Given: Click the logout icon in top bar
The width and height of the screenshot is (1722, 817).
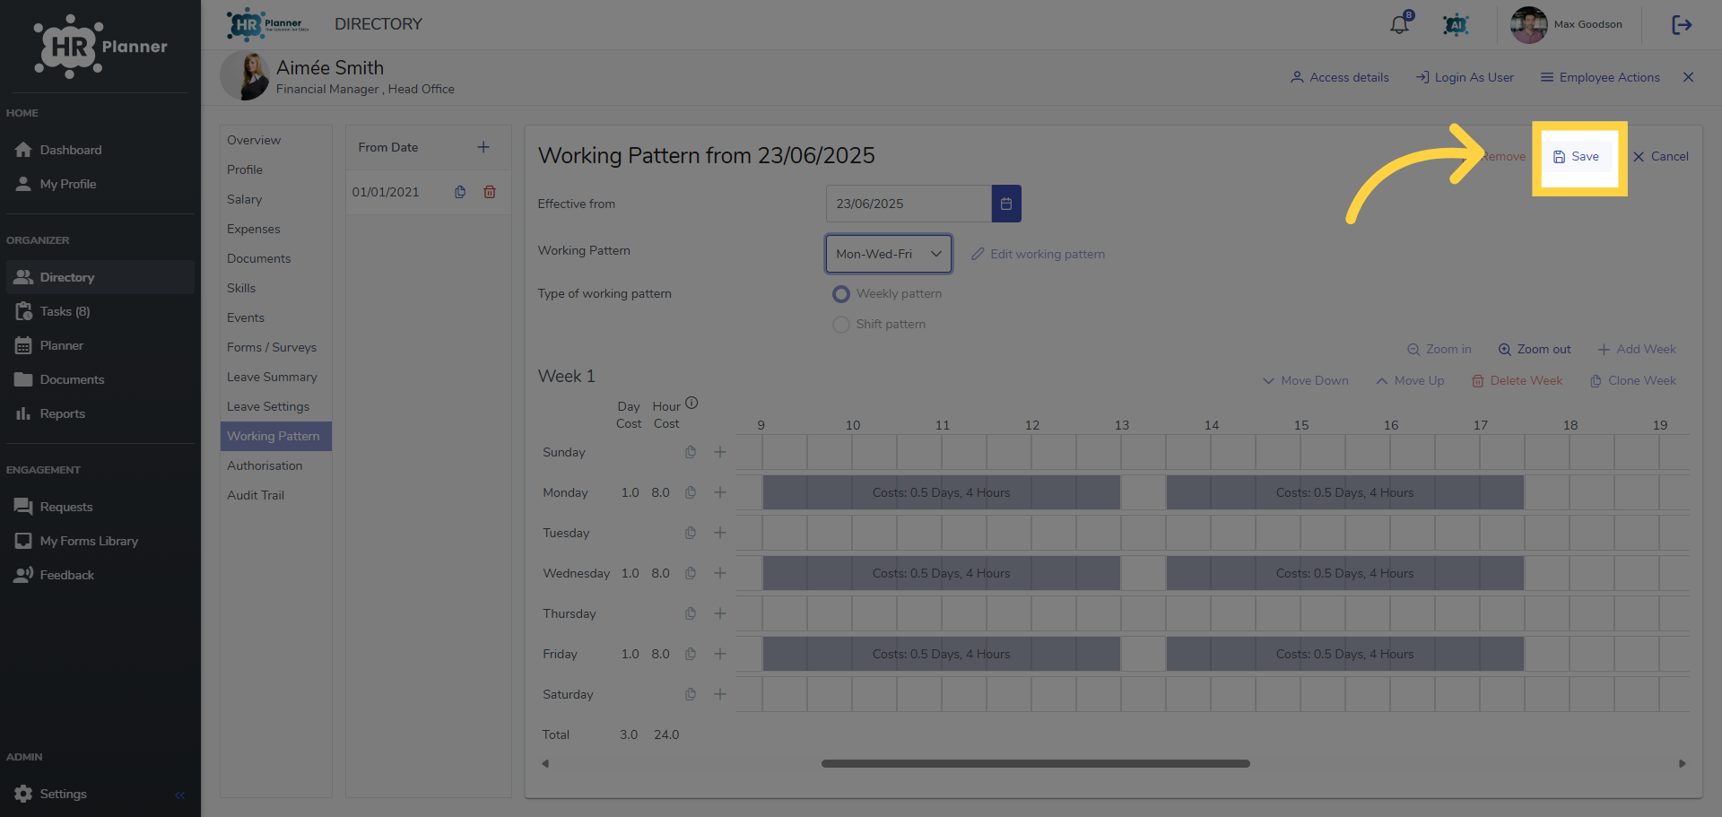Looking at the screenshot, I should click(x=1682, y=25).
